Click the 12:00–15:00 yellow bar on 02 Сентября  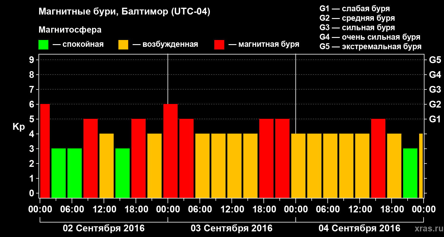coord(107,166)
